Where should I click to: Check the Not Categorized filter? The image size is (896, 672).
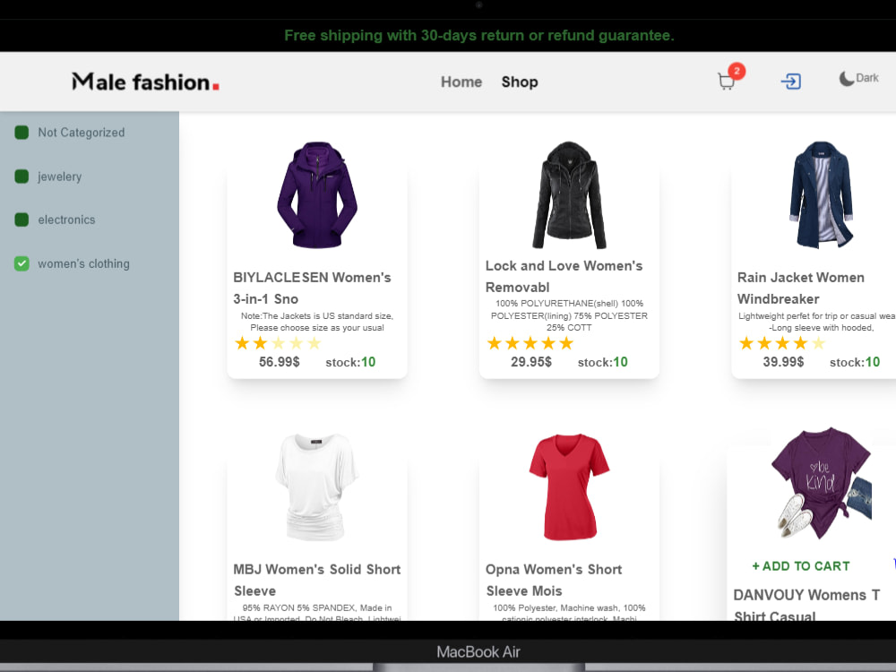[x=22, y=133]
